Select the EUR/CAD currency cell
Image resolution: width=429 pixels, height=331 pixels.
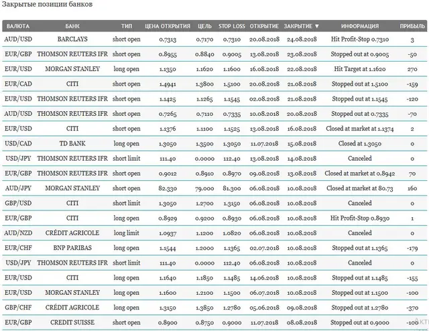point(18,84)
